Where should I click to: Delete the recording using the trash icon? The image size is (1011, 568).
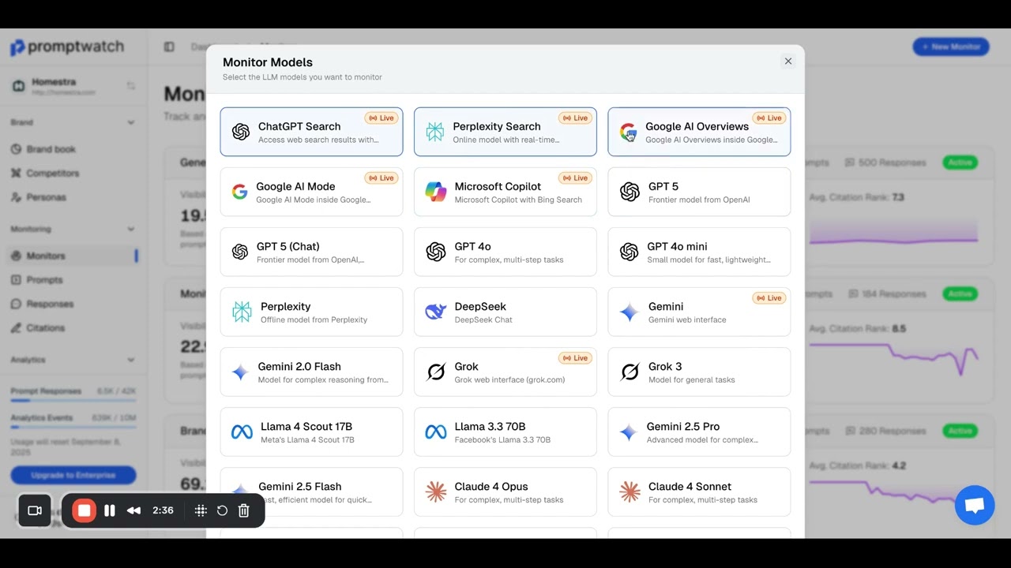point(244,510)
